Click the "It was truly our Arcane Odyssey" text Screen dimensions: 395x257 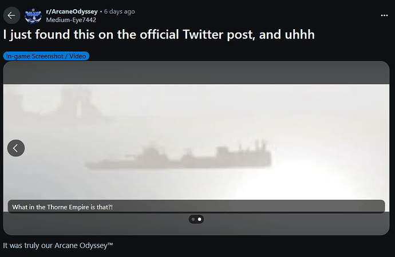tap(58, 246)
